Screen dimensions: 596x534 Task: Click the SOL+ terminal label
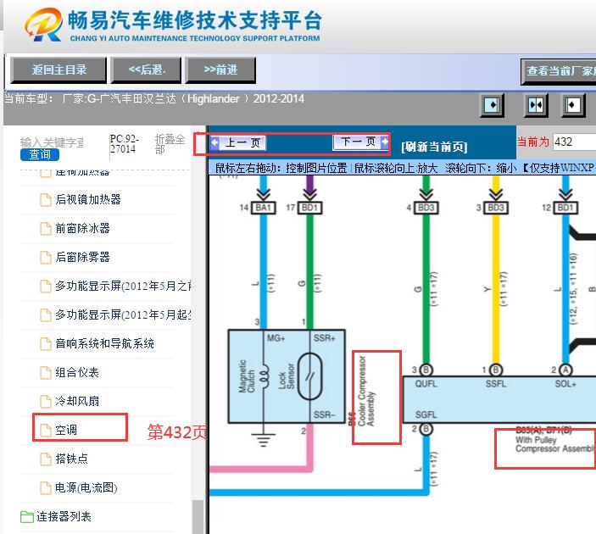(565, 384)
